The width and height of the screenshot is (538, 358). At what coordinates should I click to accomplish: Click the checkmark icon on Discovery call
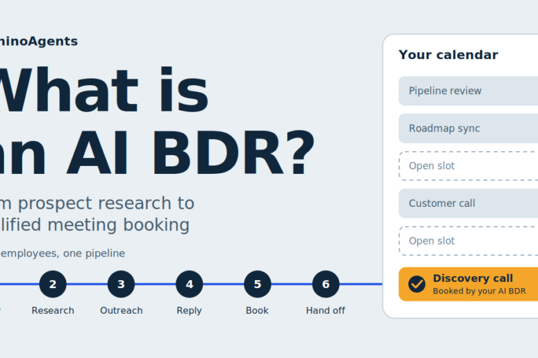[x=417, y=284]
